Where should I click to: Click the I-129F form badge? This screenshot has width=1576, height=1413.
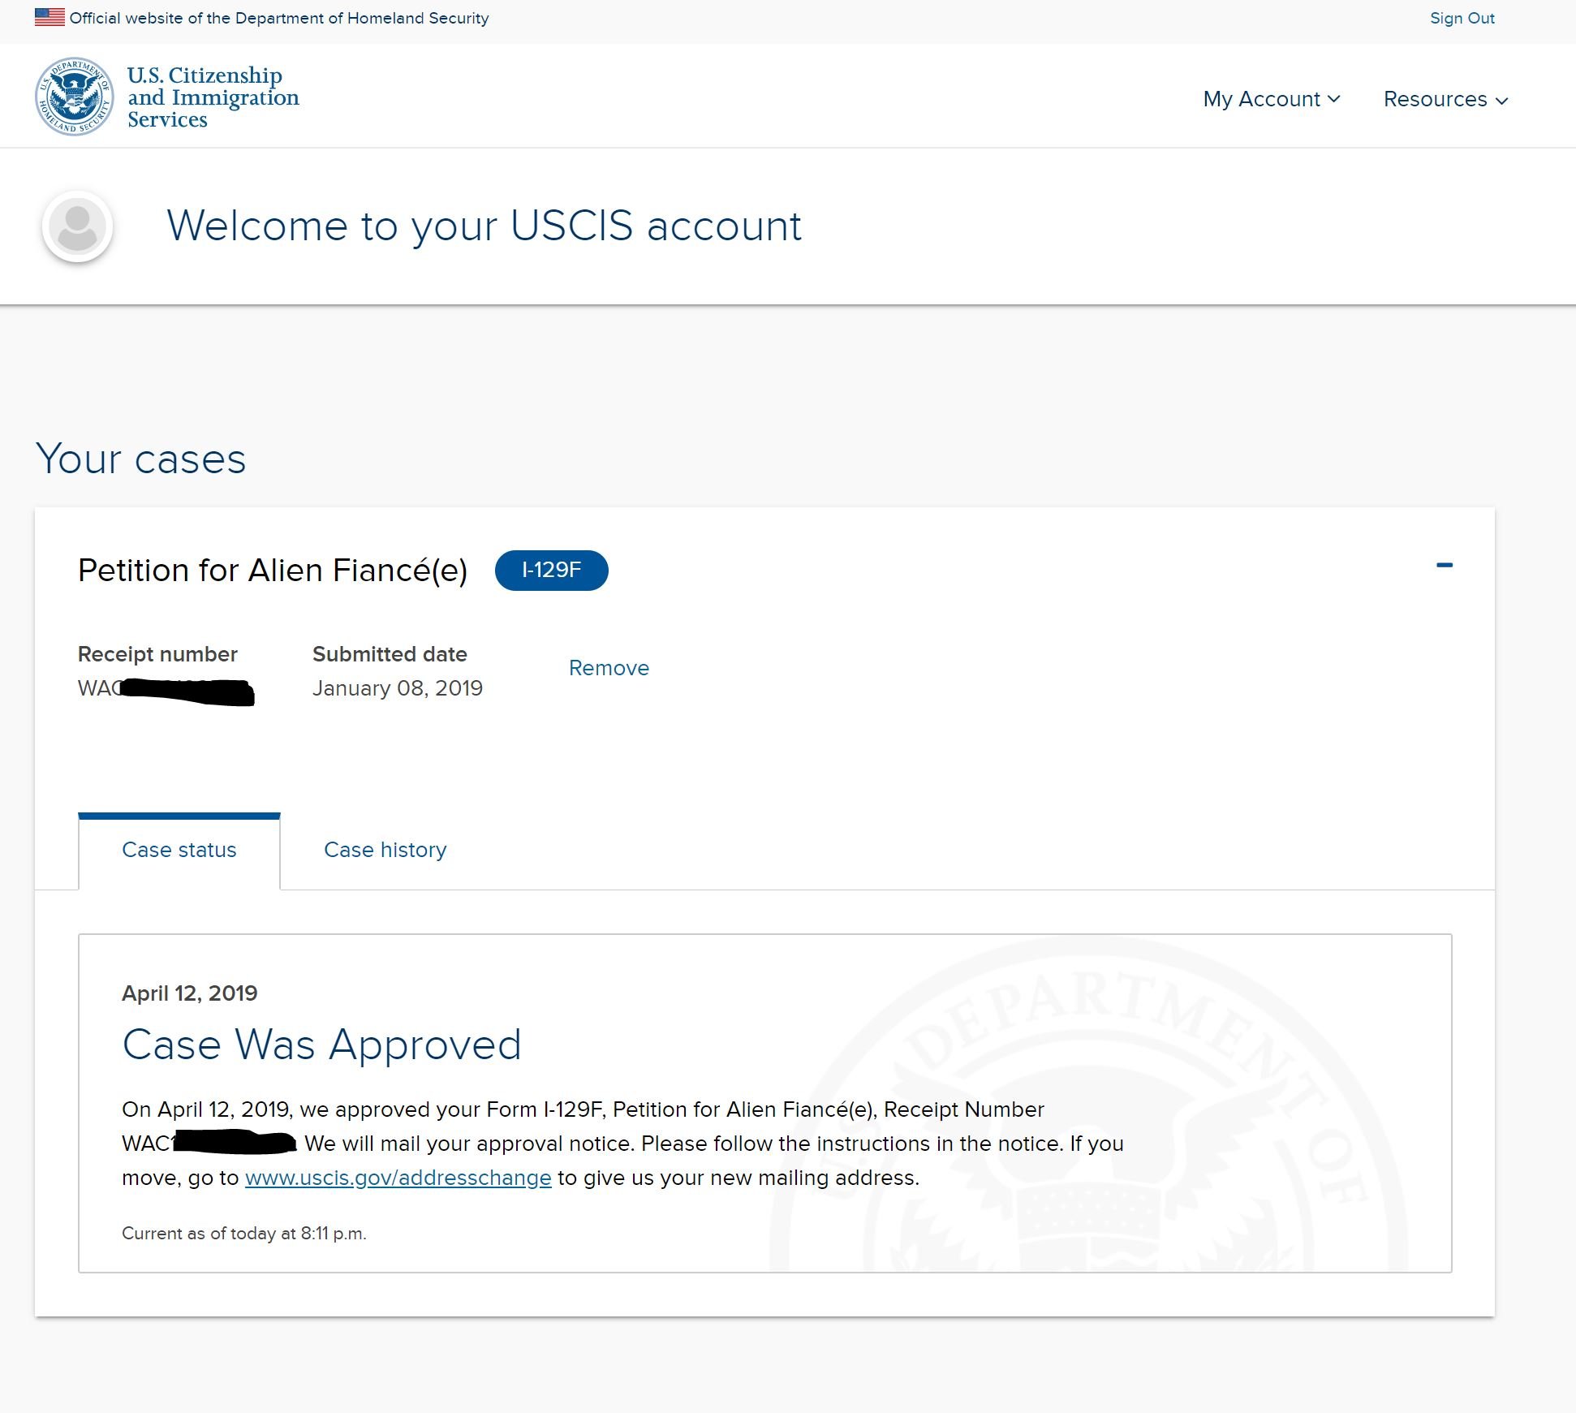pyautogui.click(x=551, y=570)
